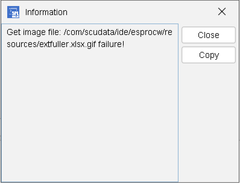Click the blank space right of "failure!"

(x=151, y=44)
